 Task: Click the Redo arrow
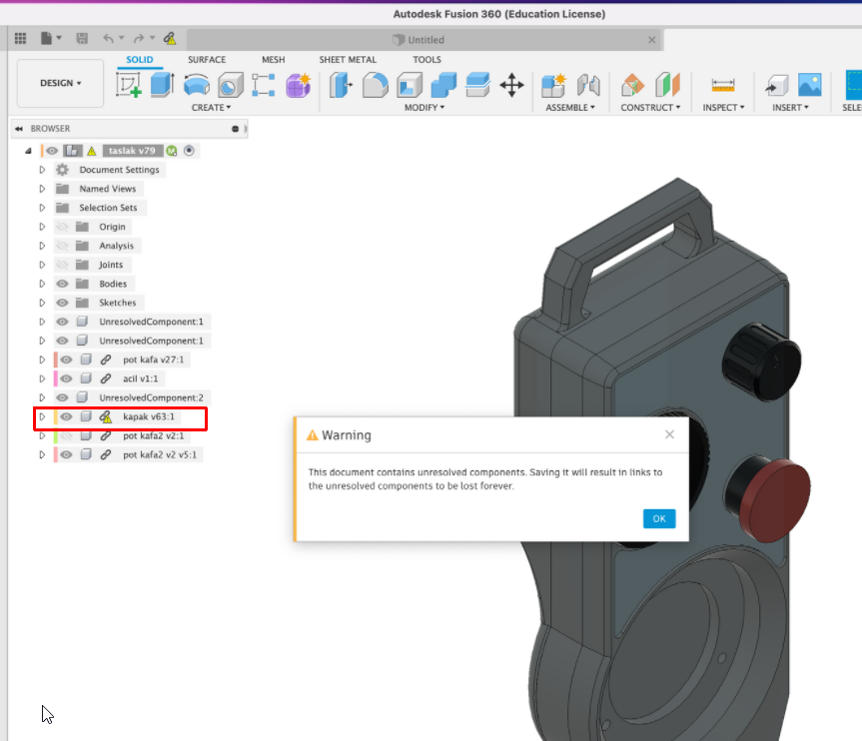(x=139, y=38)
